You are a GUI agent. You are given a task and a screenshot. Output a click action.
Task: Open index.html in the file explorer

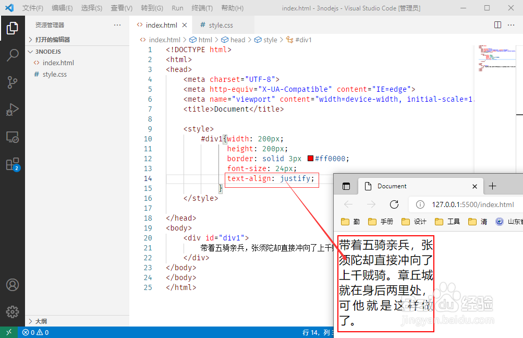[x=77, y=63]
